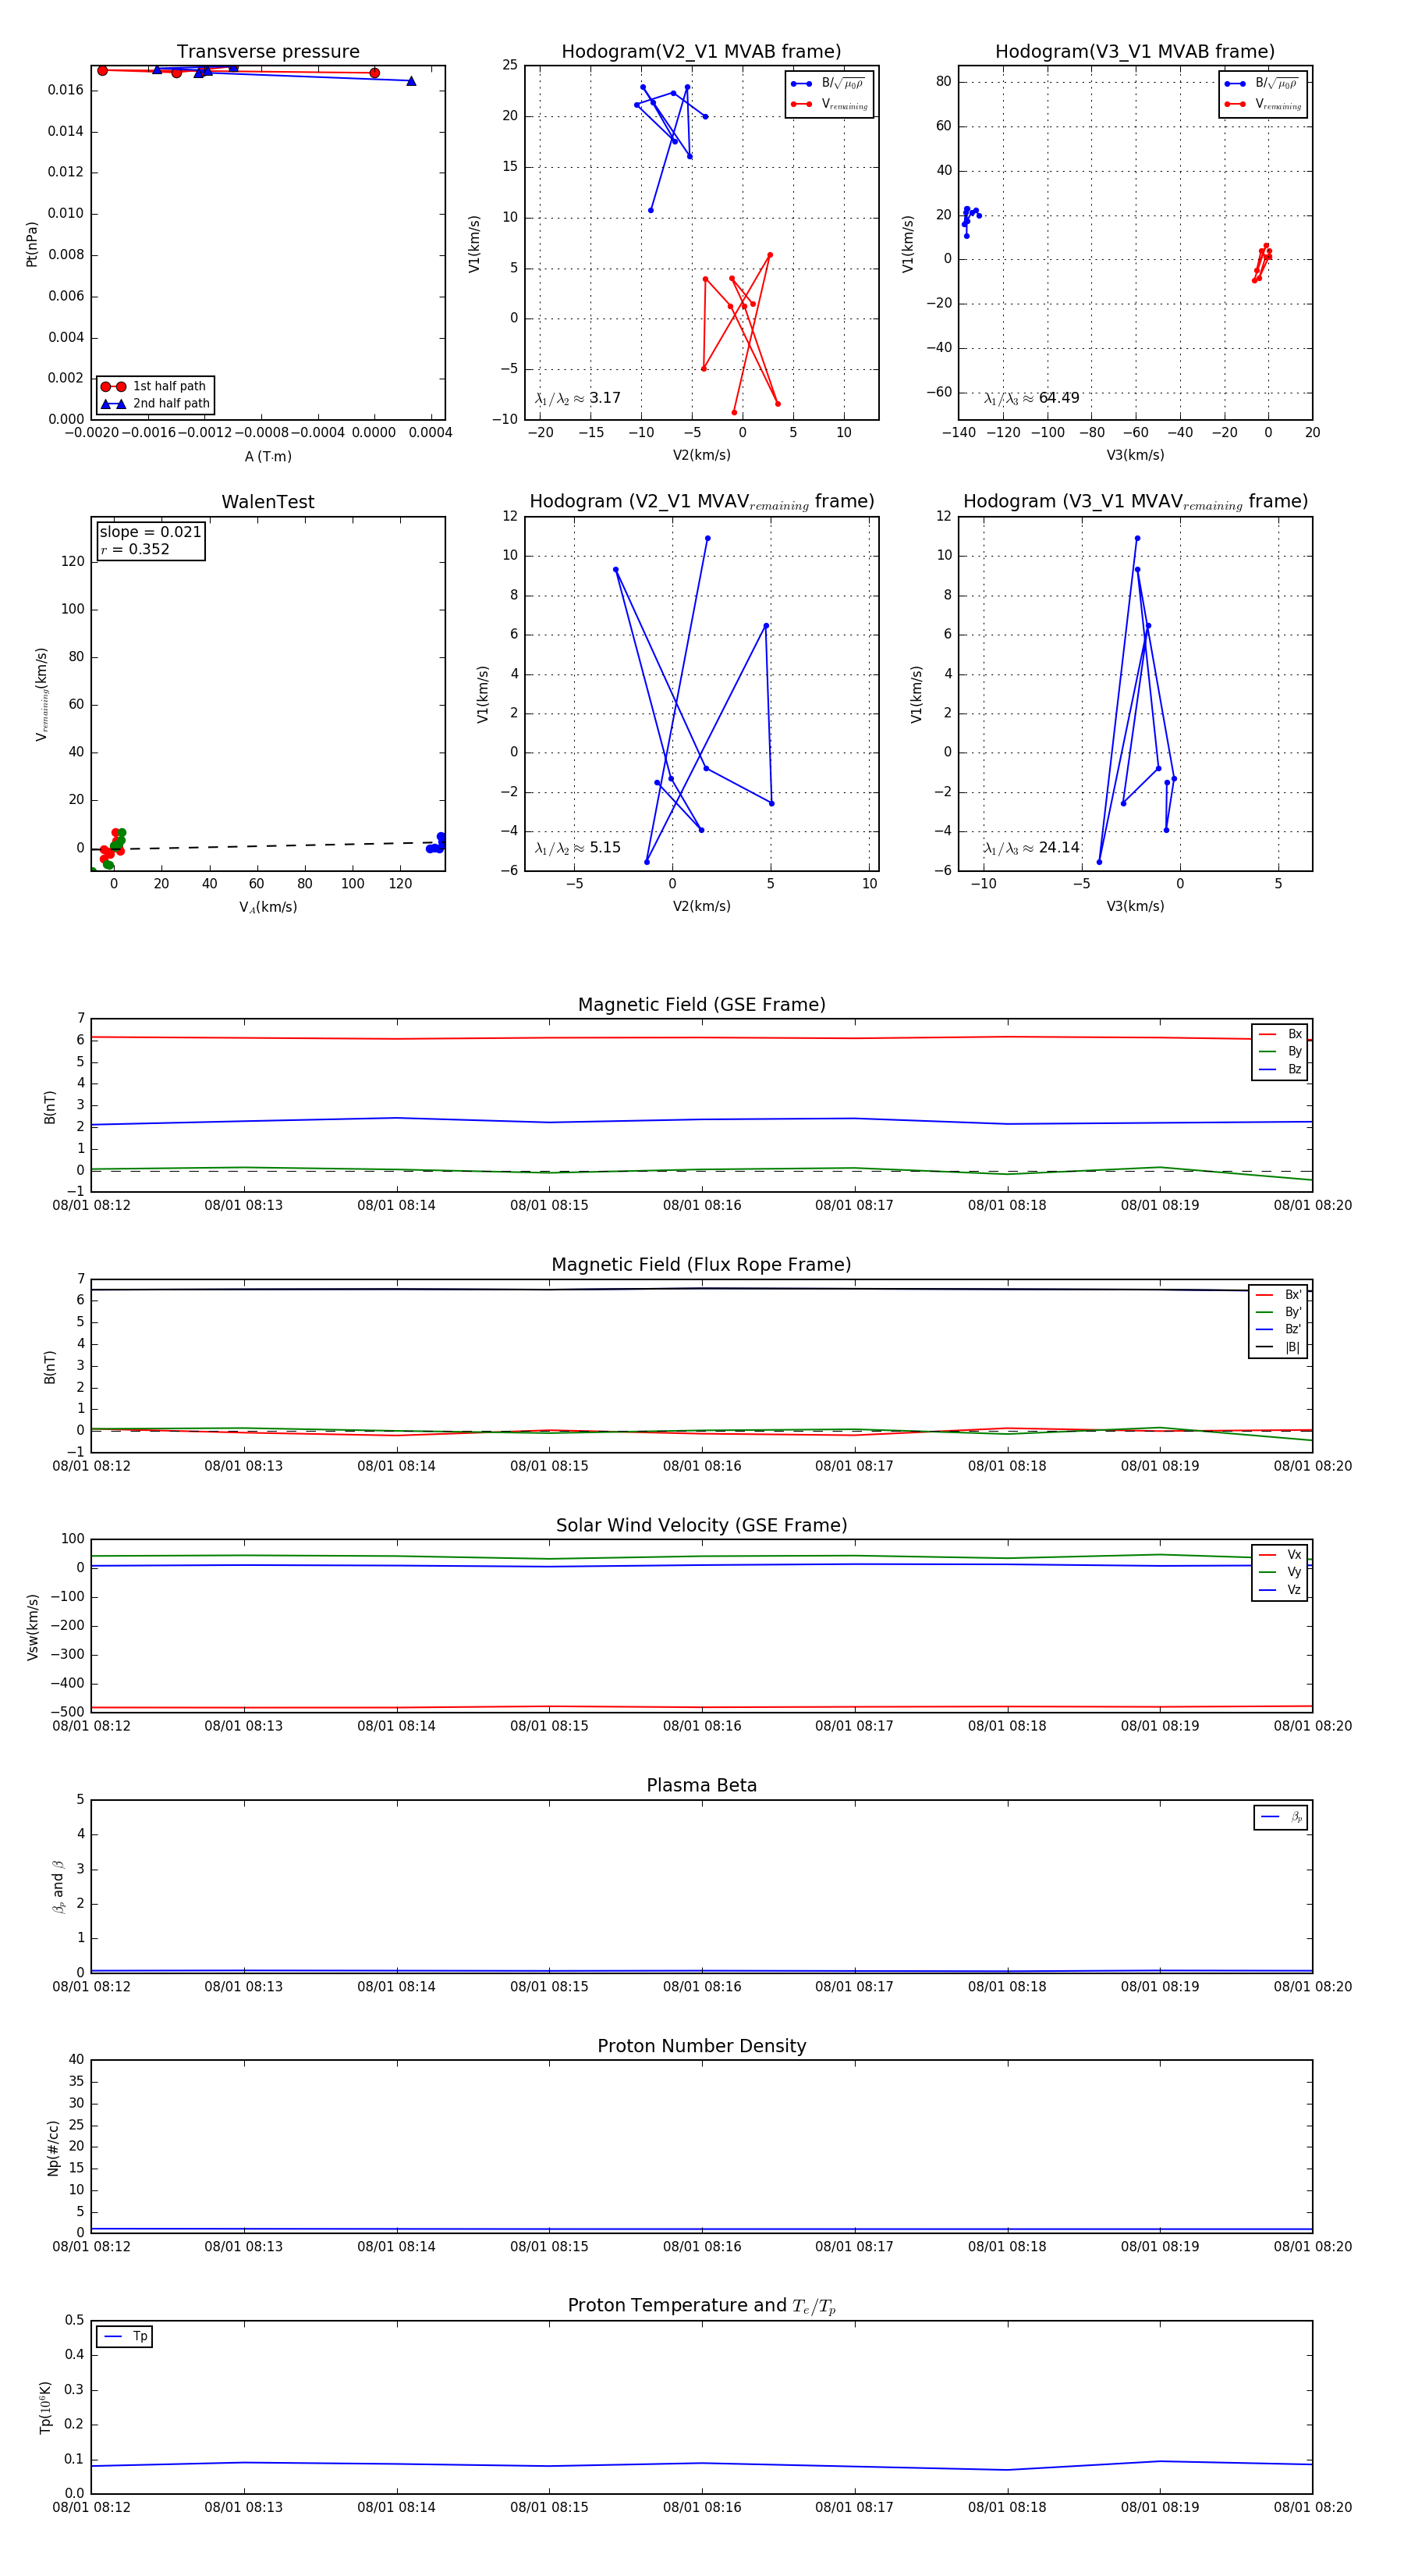Screen dimensions: 1404x2576
Task: Click the 'r = 0.352' annotation
Action: click(x=135, y=549)
